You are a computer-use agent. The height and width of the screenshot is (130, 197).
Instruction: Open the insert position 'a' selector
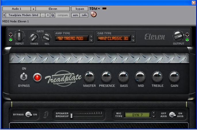coord(33,9)
